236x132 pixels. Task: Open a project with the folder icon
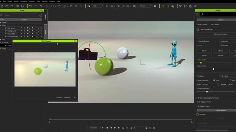[x=7, y=6]
